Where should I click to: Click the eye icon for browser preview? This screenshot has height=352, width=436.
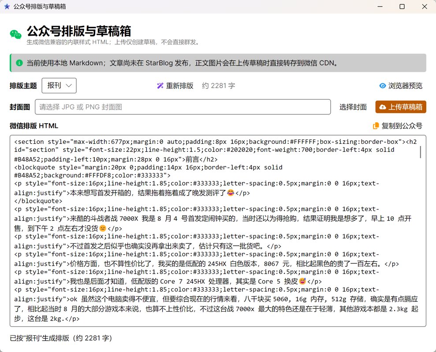383,86
